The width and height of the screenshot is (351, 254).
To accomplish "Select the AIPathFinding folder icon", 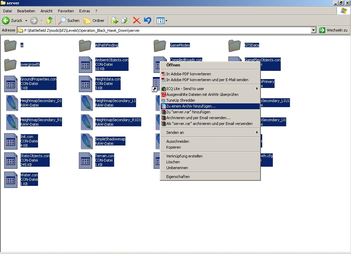I will (x=85, y=46).
